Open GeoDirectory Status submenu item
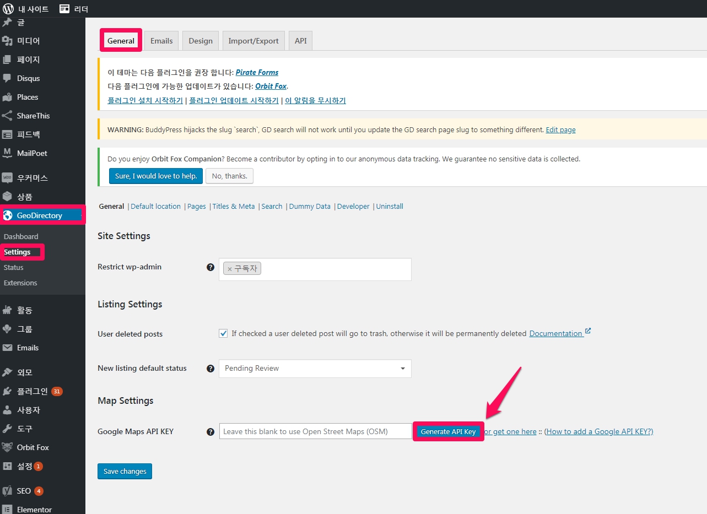This screenshot has width=707, height=514. [14, 267]
